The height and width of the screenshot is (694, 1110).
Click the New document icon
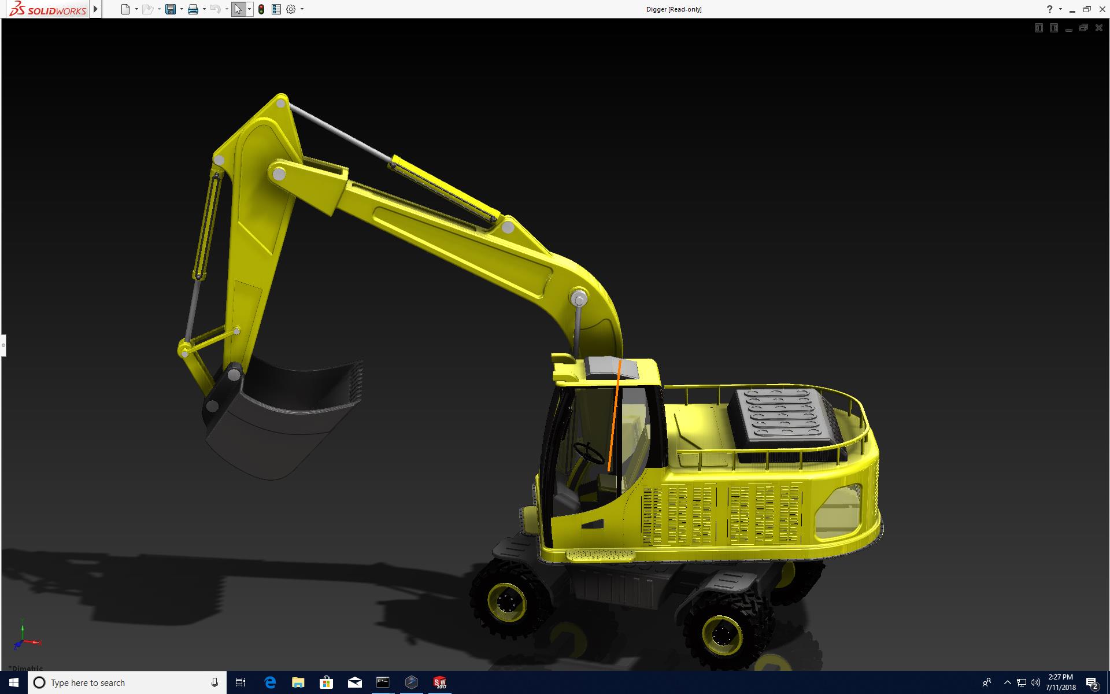click(x=125, y=9)
